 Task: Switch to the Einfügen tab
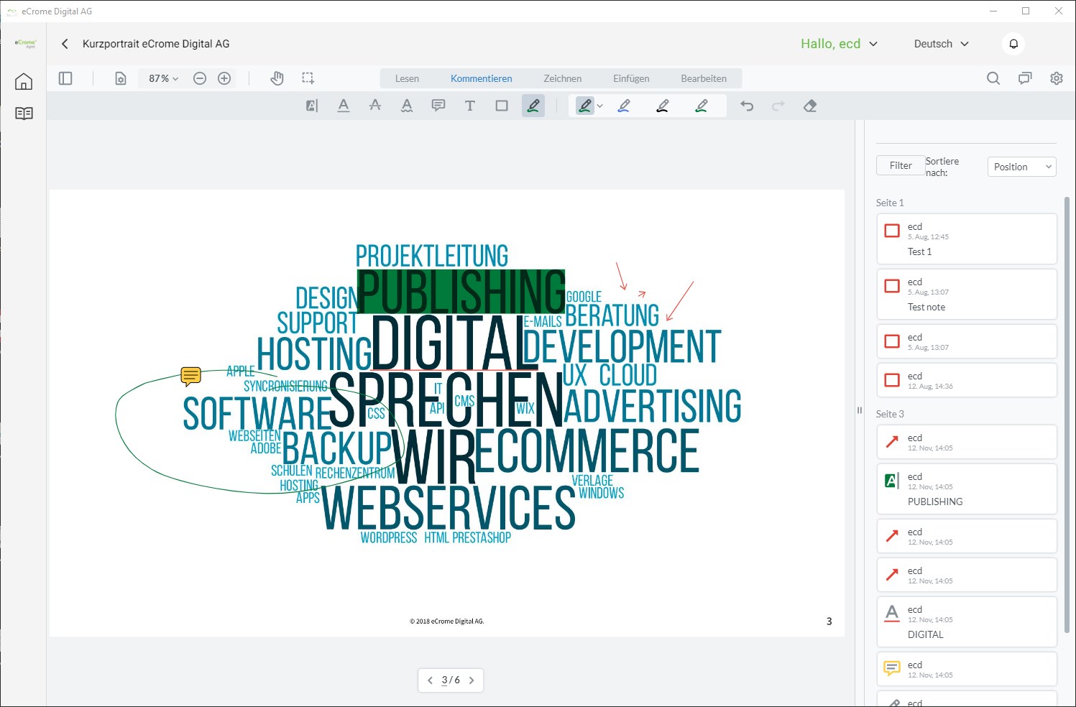click(631, 78)
